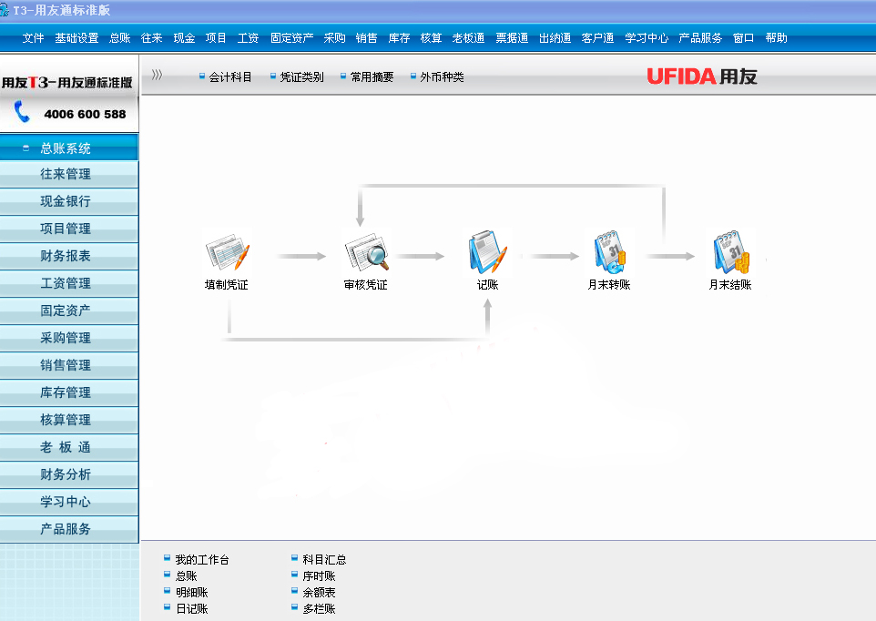
Task: Select 学习中心 in the sidebar
Action: point(69,503)
